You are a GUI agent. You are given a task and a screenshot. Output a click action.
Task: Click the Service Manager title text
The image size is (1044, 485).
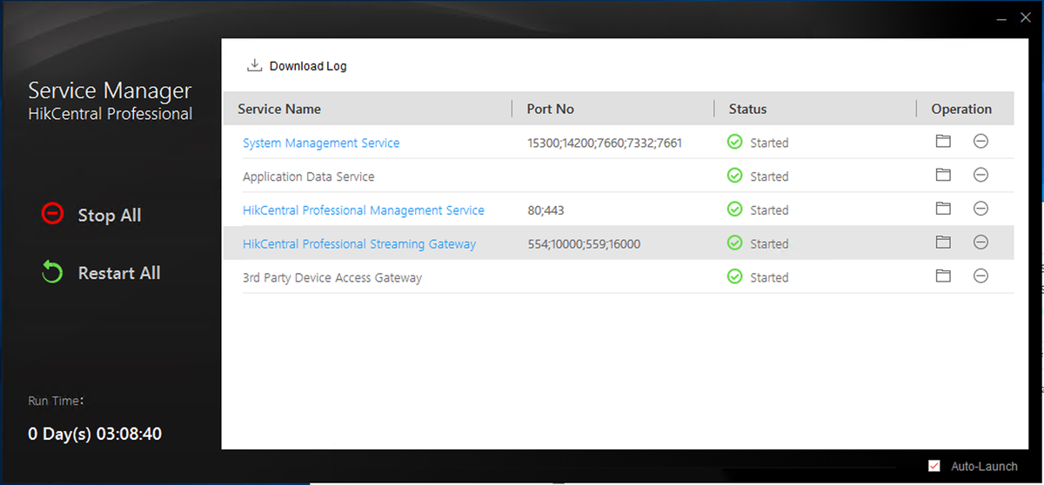pos(110,91)
